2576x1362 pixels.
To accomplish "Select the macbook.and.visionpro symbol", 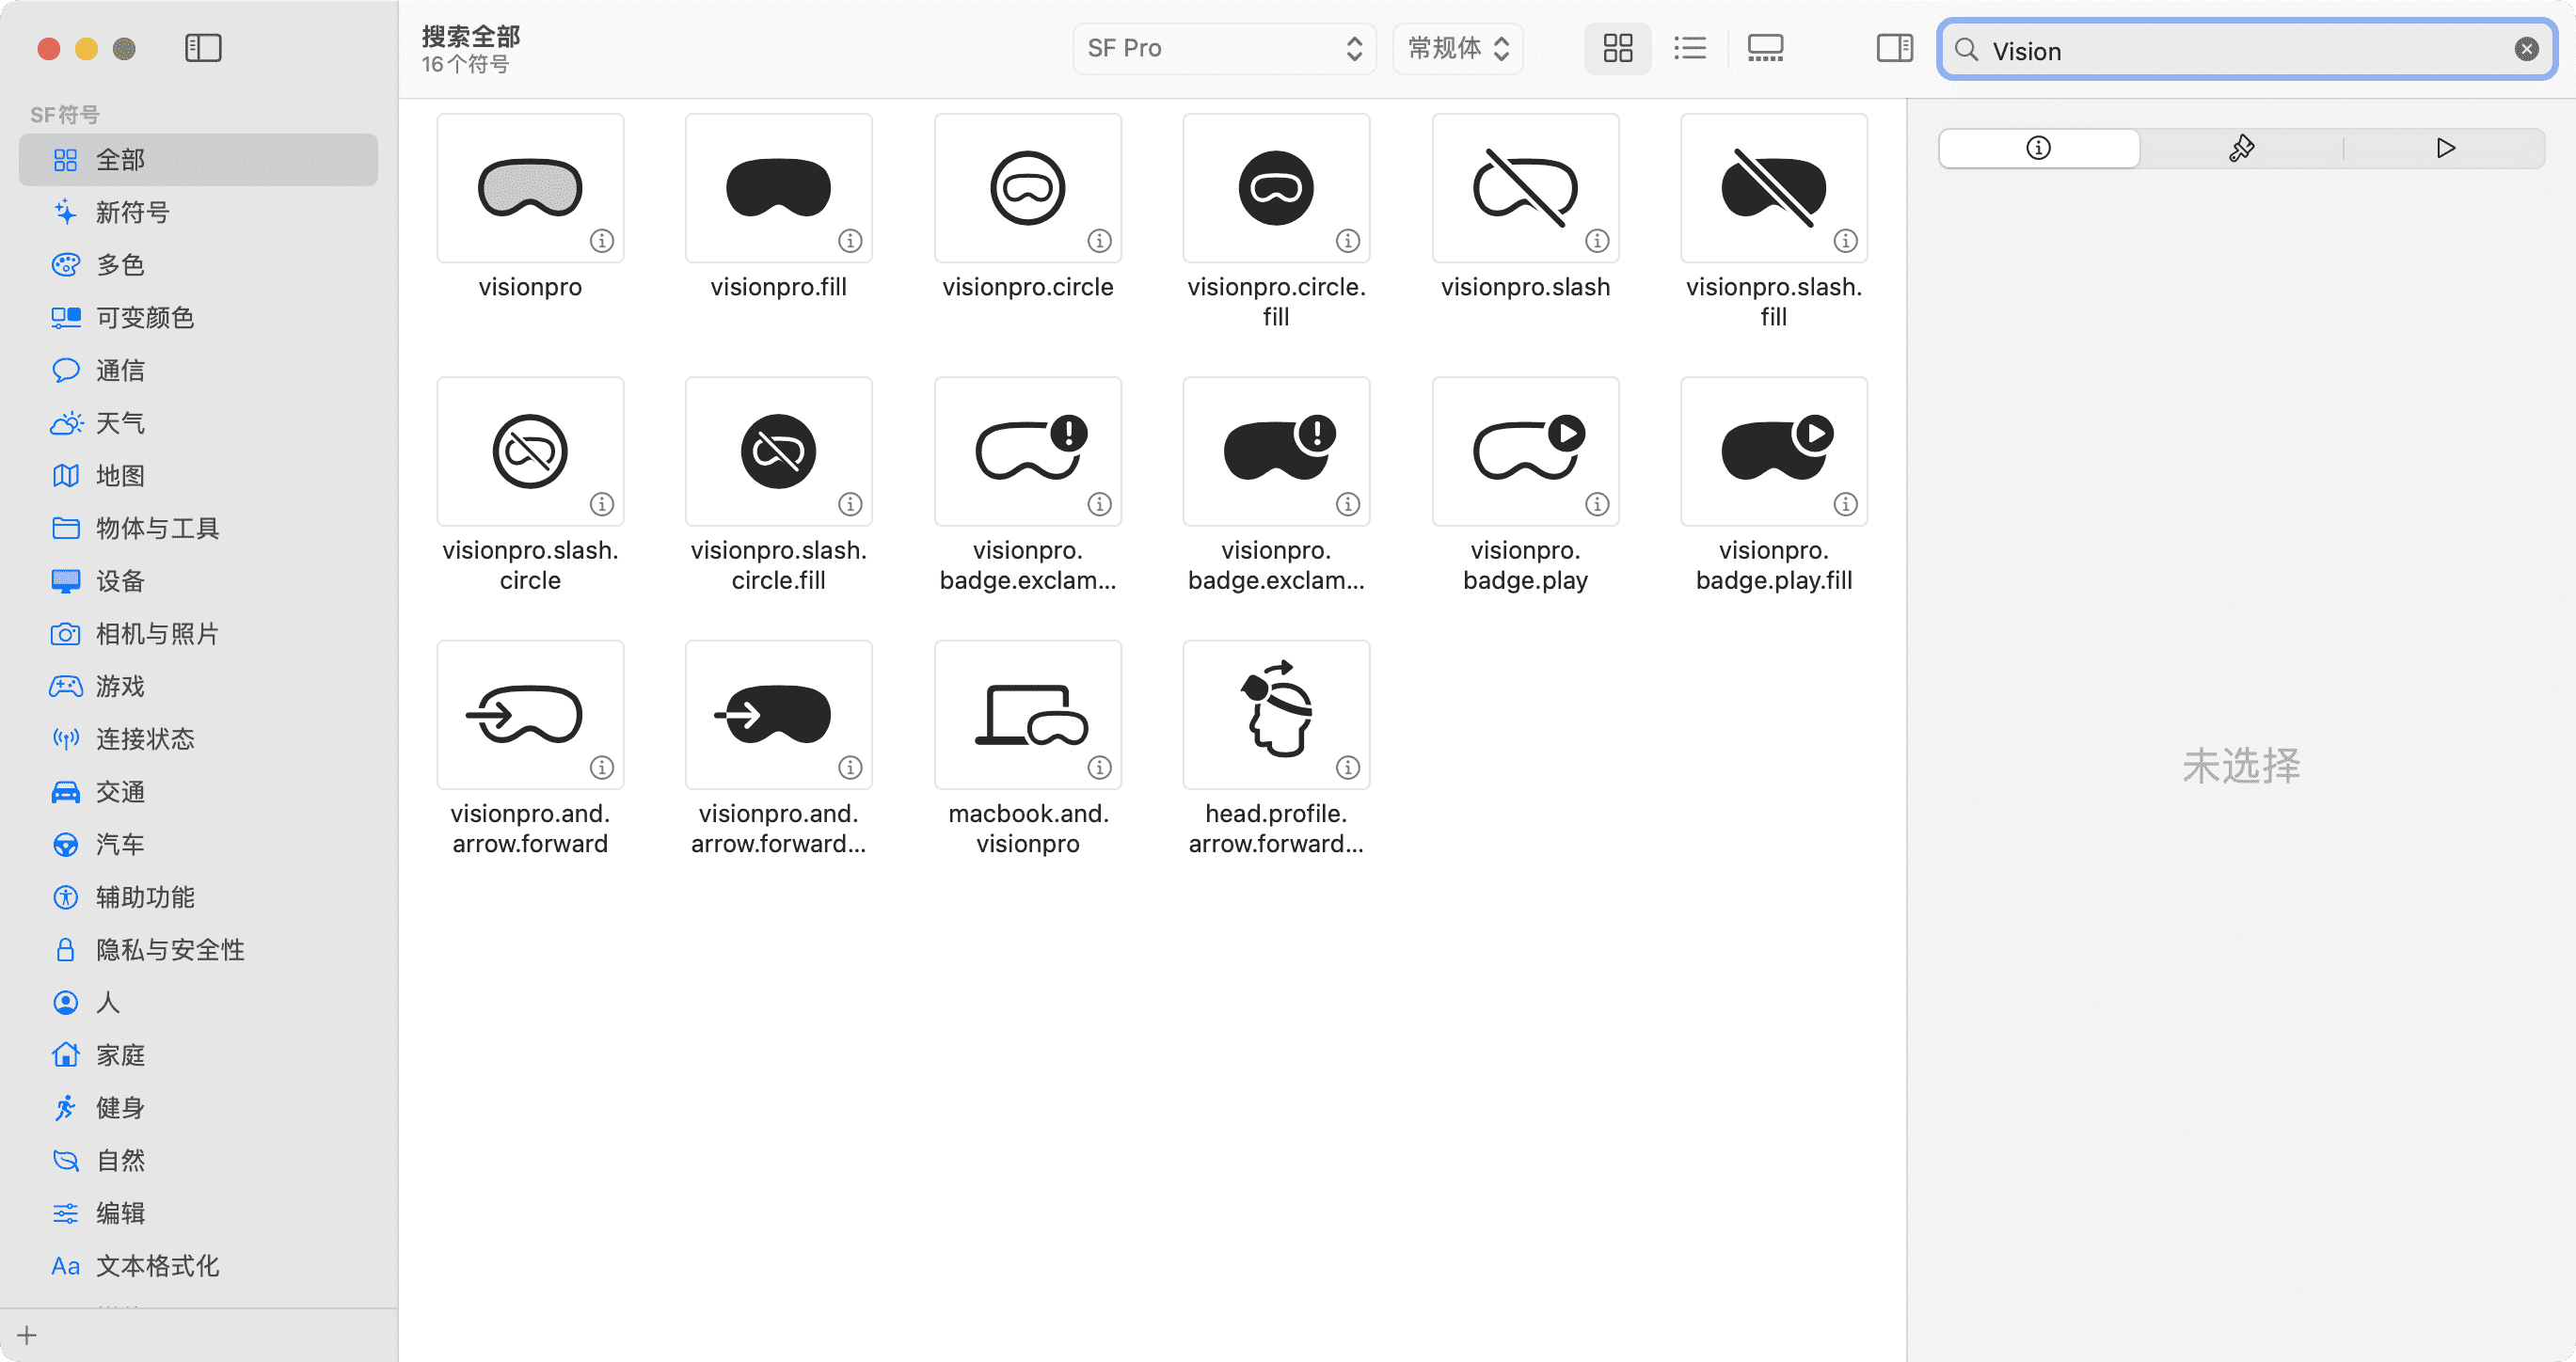I will pos(1027,715).
